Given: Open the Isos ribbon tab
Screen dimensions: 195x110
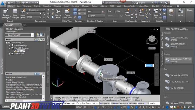Looking at the screenshot, I should point(19,6).
